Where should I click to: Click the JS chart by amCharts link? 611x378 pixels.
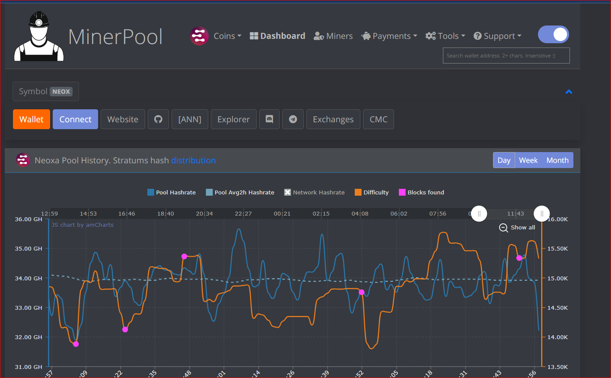83,225
